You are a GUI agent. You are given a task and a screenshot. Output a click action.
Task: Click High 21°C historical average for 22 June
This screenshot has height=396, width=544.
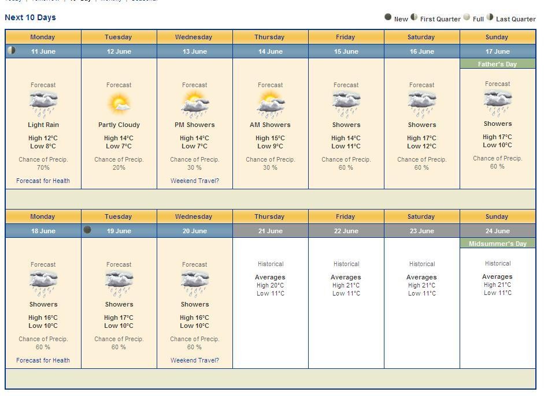click(346, 285)
